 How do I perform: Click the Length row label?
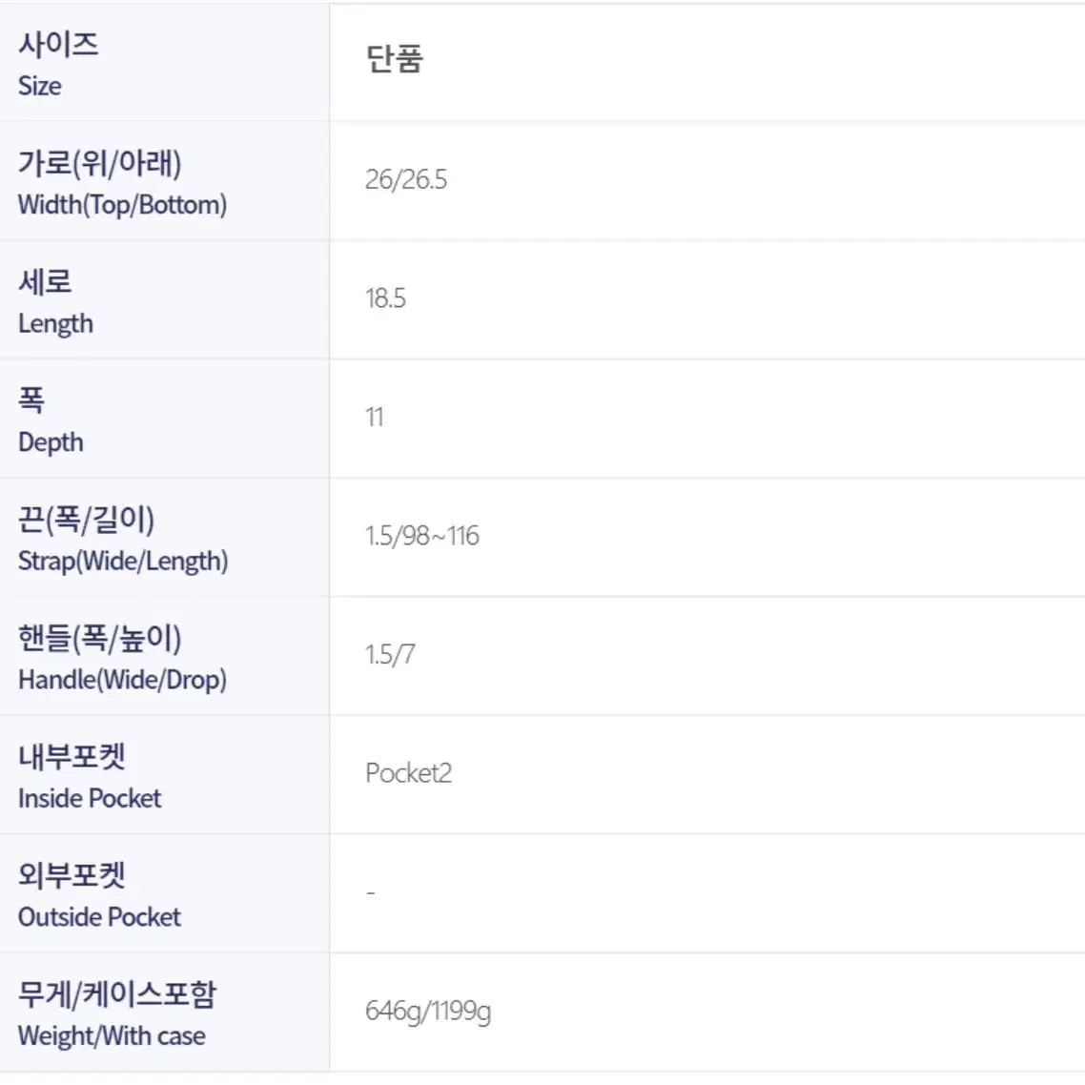[55, 324]
